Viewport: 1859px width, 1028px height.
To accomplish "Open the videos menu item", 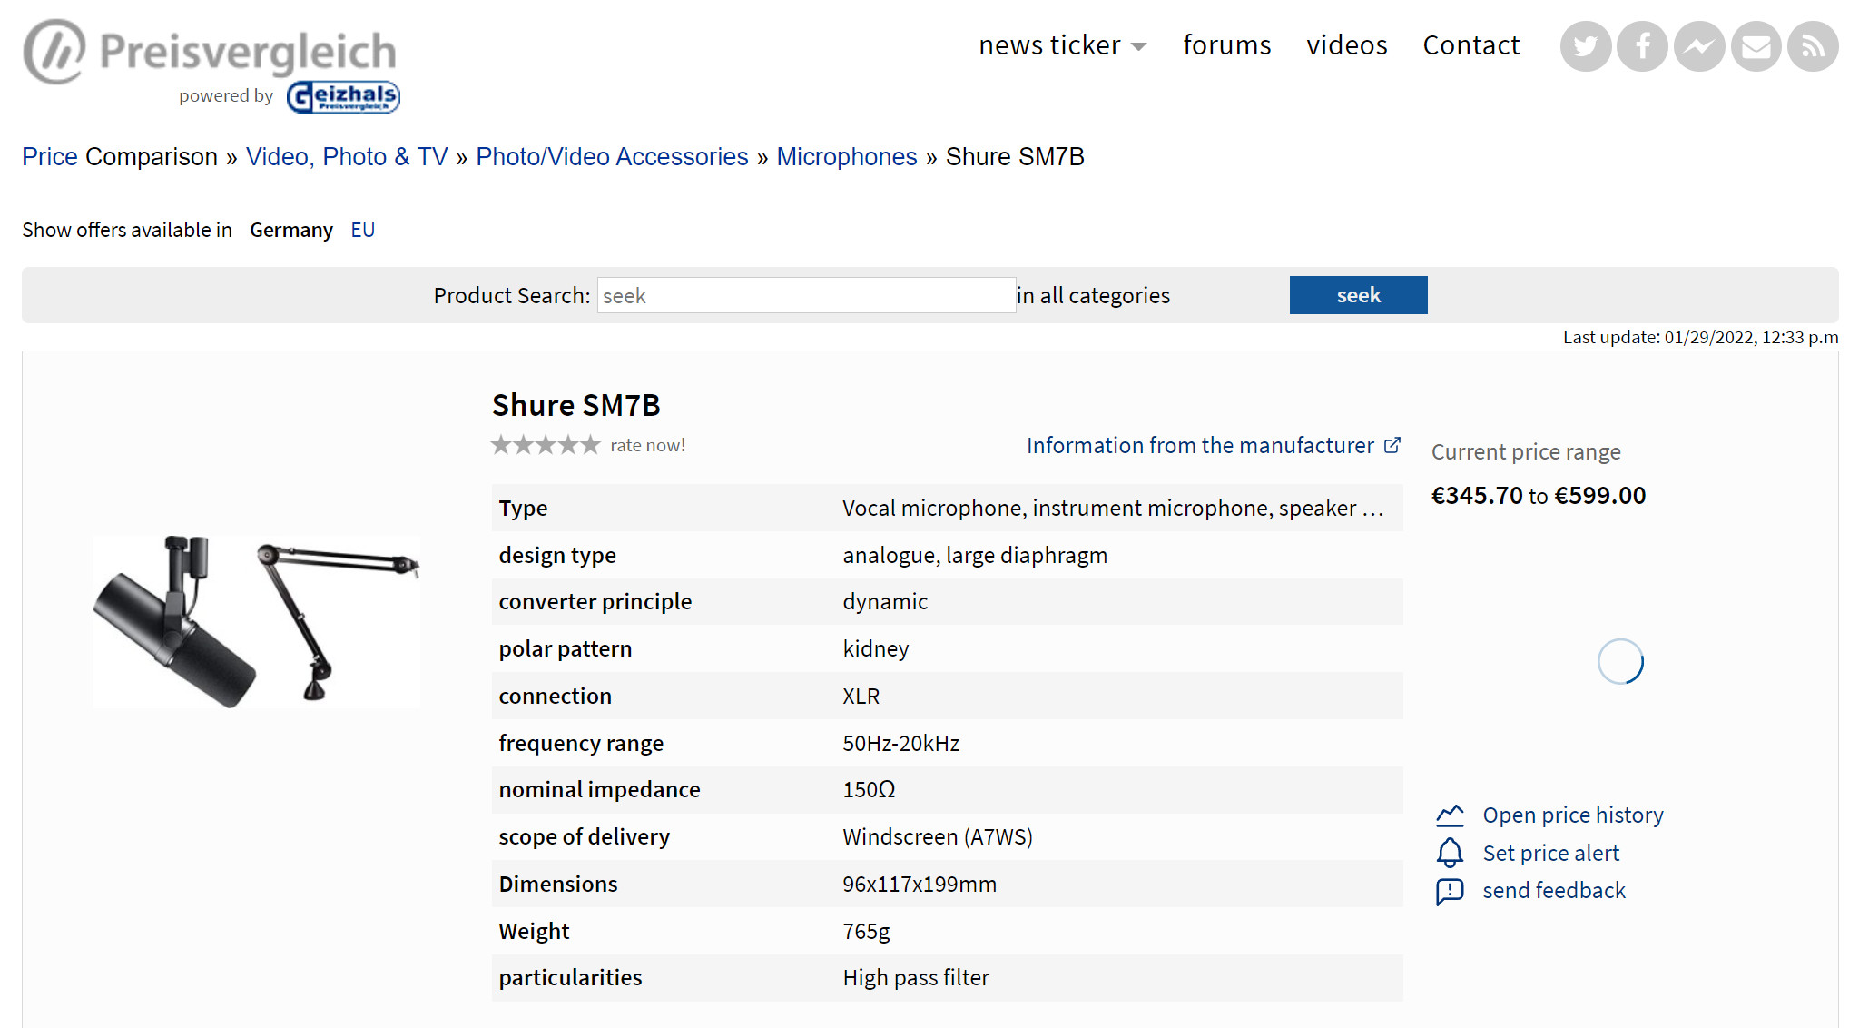I will point(1346,45).
